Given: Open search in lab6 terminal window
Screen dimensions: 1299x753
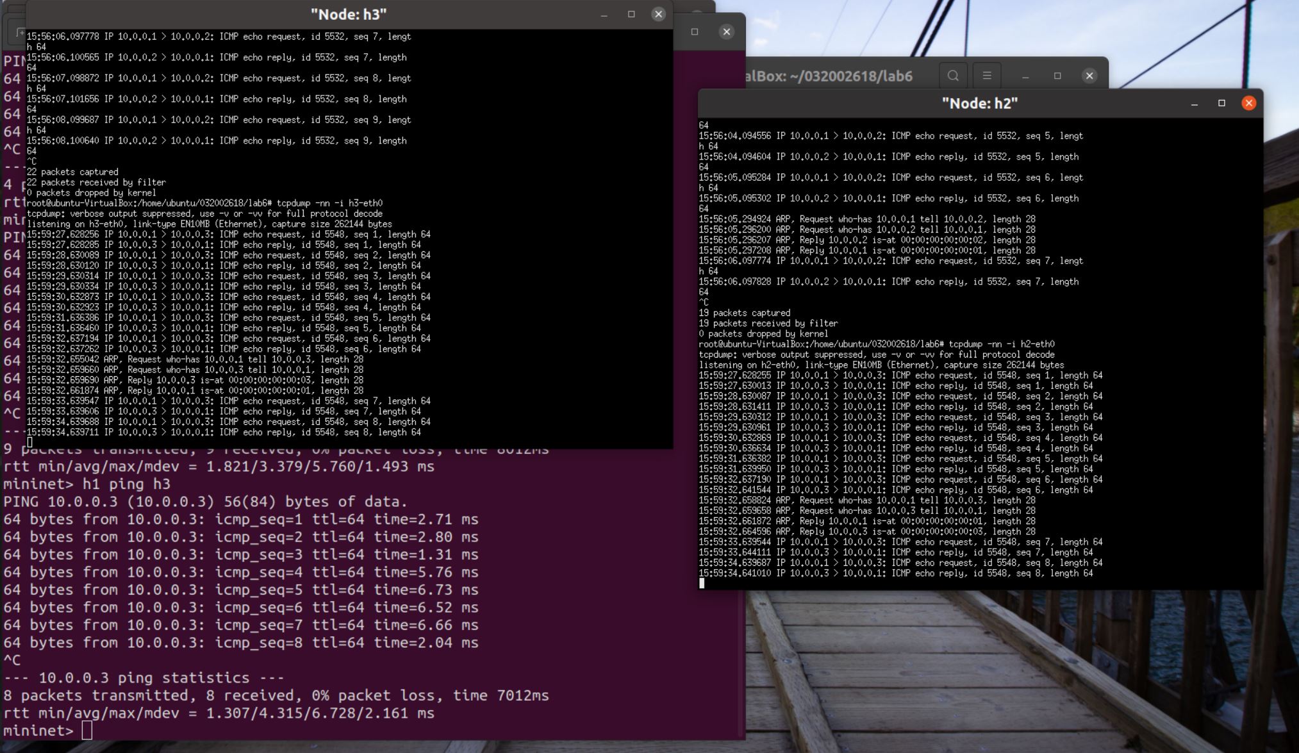Looking at the screenshot, I should pyautogui.click(x=953, y=76).
